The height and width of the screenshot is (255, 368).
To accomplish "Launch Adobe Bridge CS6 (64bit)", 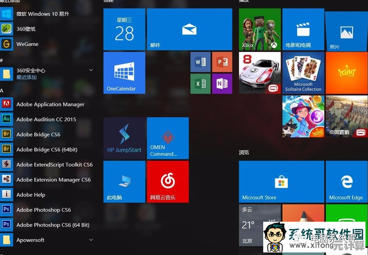I will [x=48, y=150].
